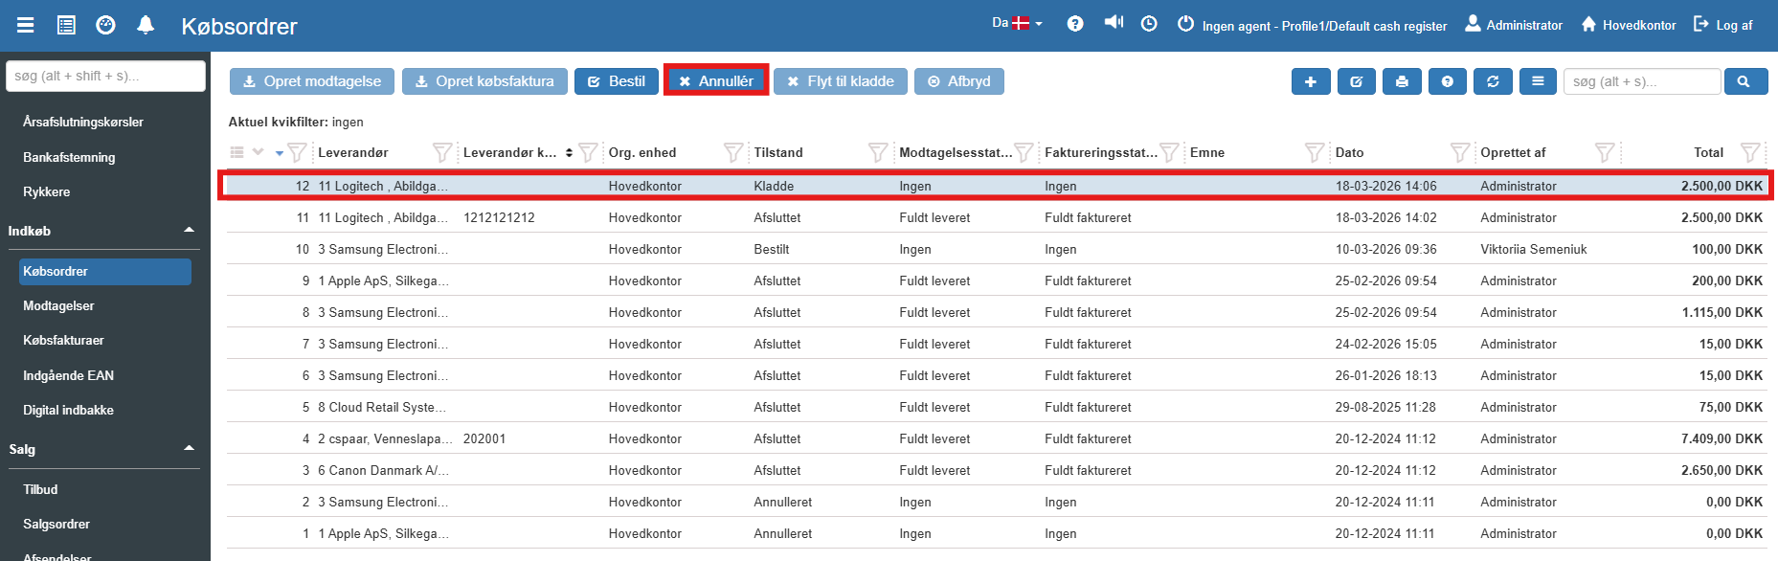This screenshot has width=1778, height=561.
Task: Open filter for Faktureringsstat... column
Action: tap(1169, 152)
